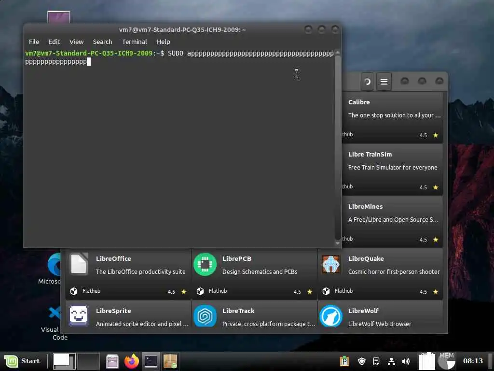Open Software Manager hamburger menu
This screenshot has height=371, width=494.
[384, 82]
